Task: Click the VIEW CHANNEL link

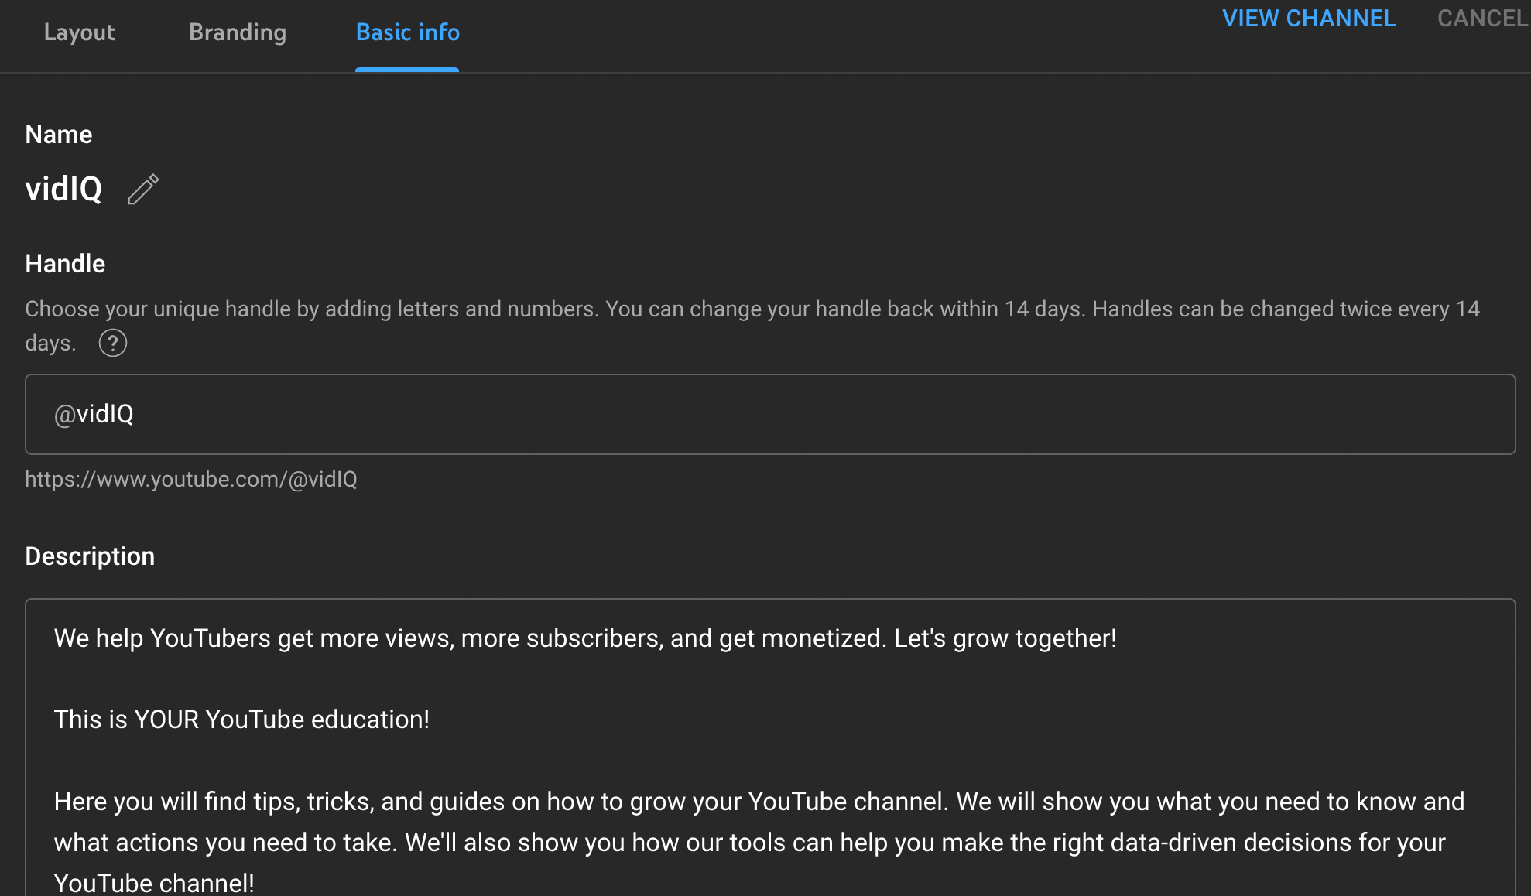Action: (1309, 18)
